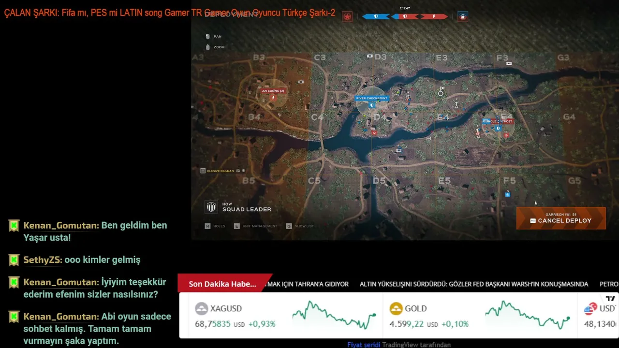The image size is (619, 348).
Task: Select the red shield objective marker in the top bar
Action: tap(405, 16)
